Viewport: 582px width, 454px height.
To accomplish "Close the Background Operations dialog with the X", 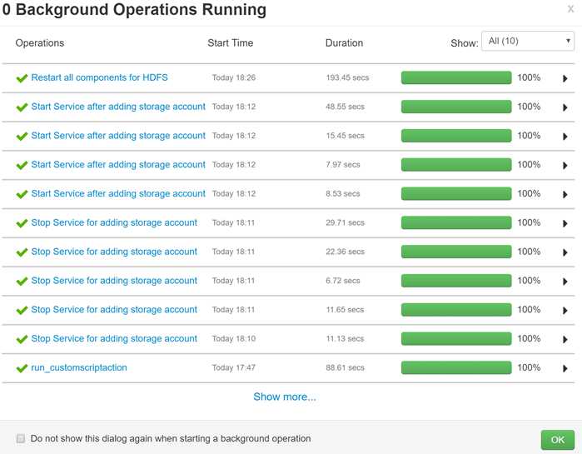I will pos(570,9).
